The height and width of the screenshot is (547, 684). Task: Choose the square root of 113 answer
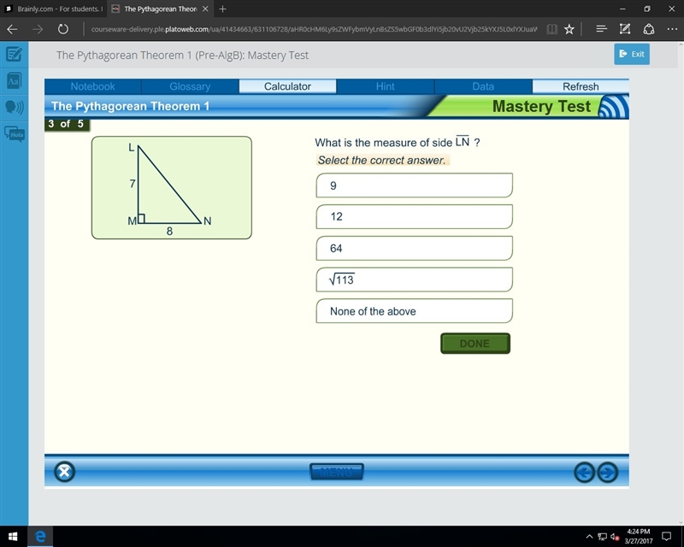[414, 279]
